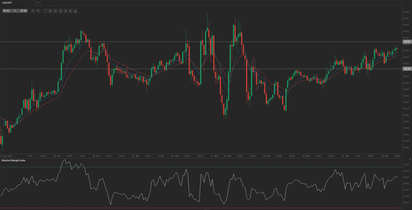Click the chart edit/settings toolbar icon
This screenshot has height=210, width=412.
60,11
